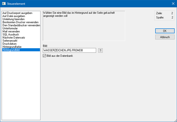Viewport: 177px width, 122px height.
Task: Select 'Auf Druckerport ausgeben' in list
Action: (x=17, y=13)
